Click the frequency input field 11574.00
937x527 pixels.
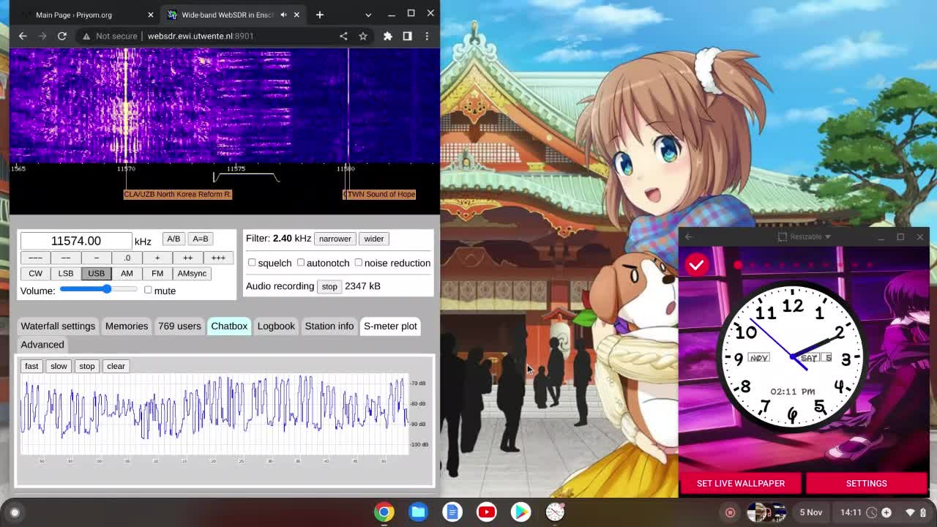(76, 241)
